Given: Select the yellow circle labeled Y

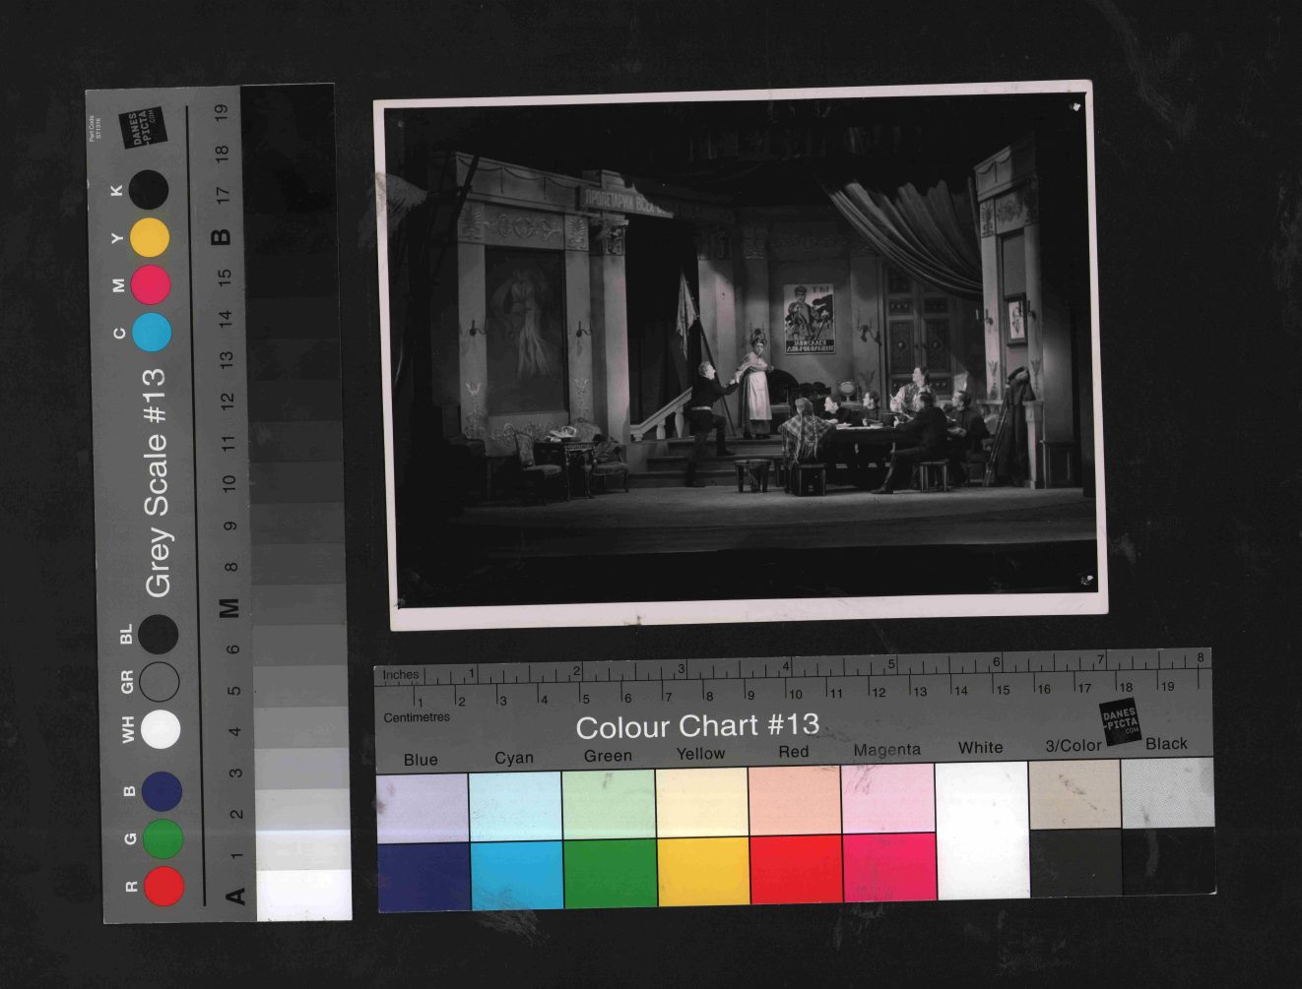Looking at the screenshot, I should (150, 238).
